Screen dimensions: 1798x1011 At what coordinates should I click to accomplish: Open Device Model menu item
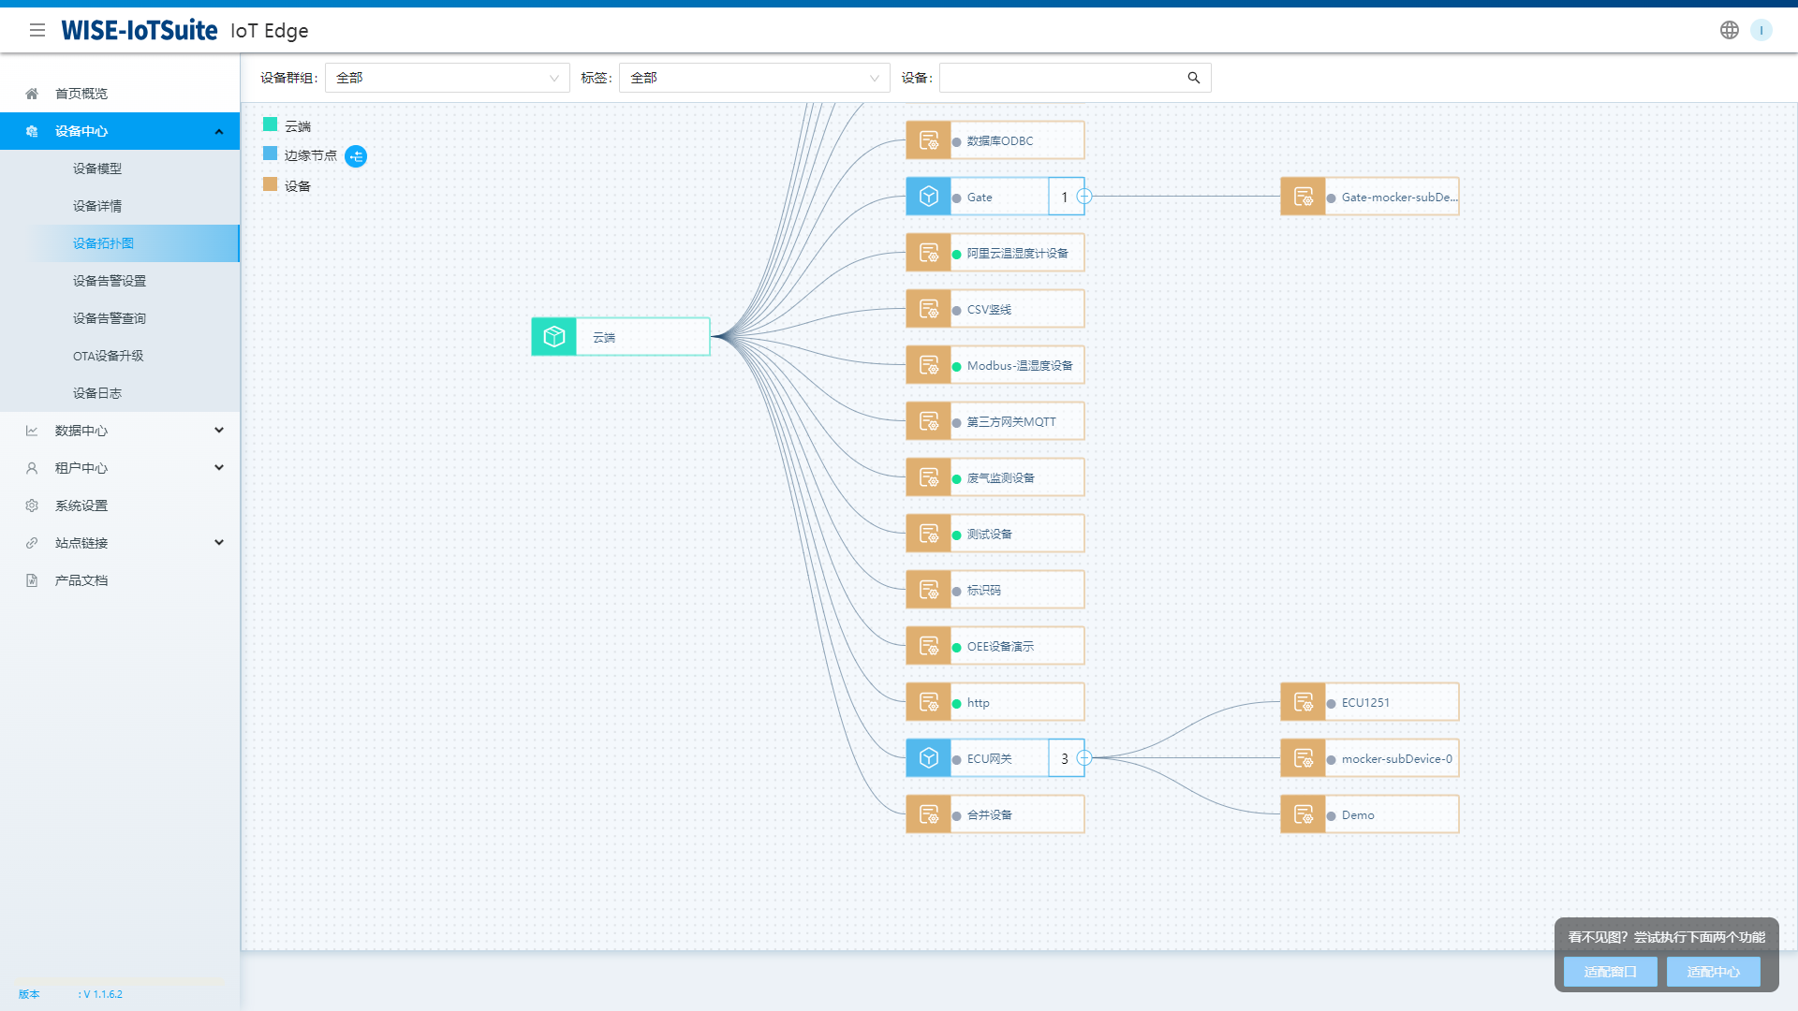coord(97,168)
